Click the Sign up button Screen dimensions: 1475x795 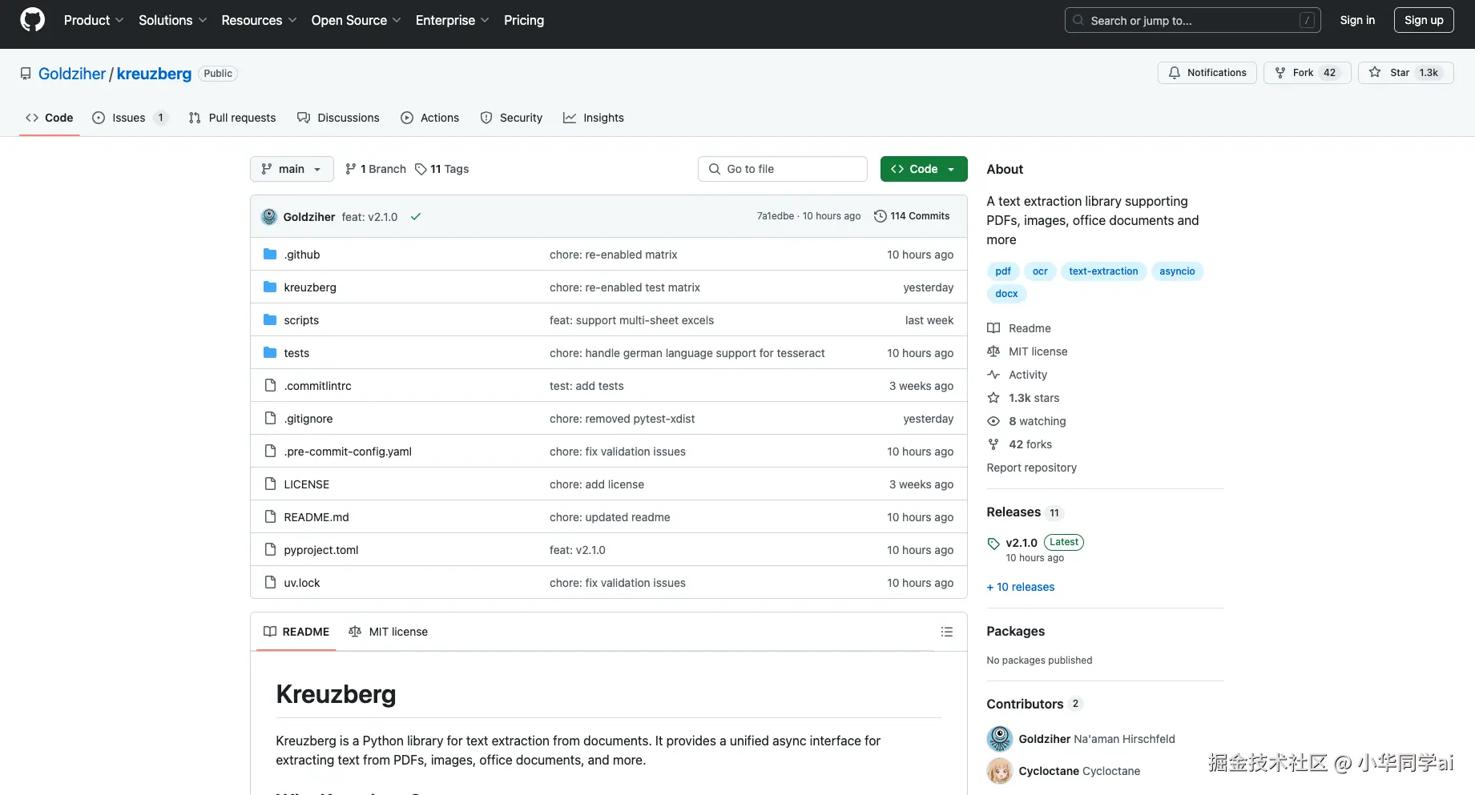point(1424,20)
